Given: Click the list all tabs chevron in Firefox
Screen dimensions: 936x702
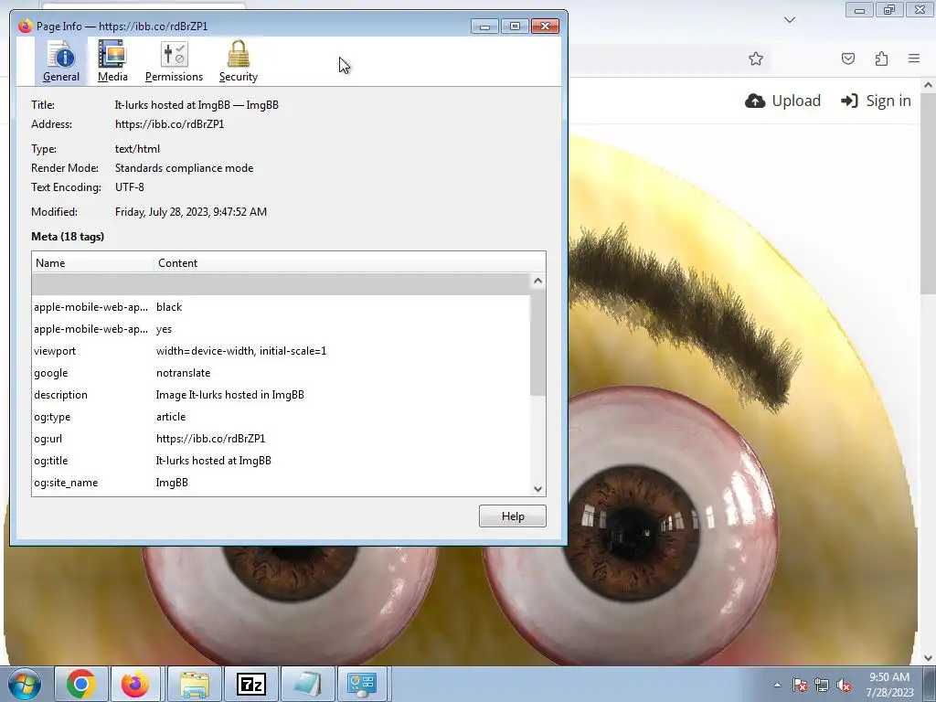Looking at the screenshot, I should tap(789, 20).
